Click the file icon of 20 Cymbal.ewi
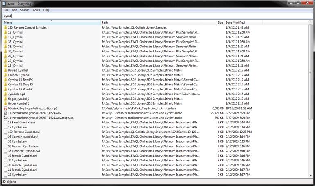Viewport: 315px width, 186px height. pos(6,161)
